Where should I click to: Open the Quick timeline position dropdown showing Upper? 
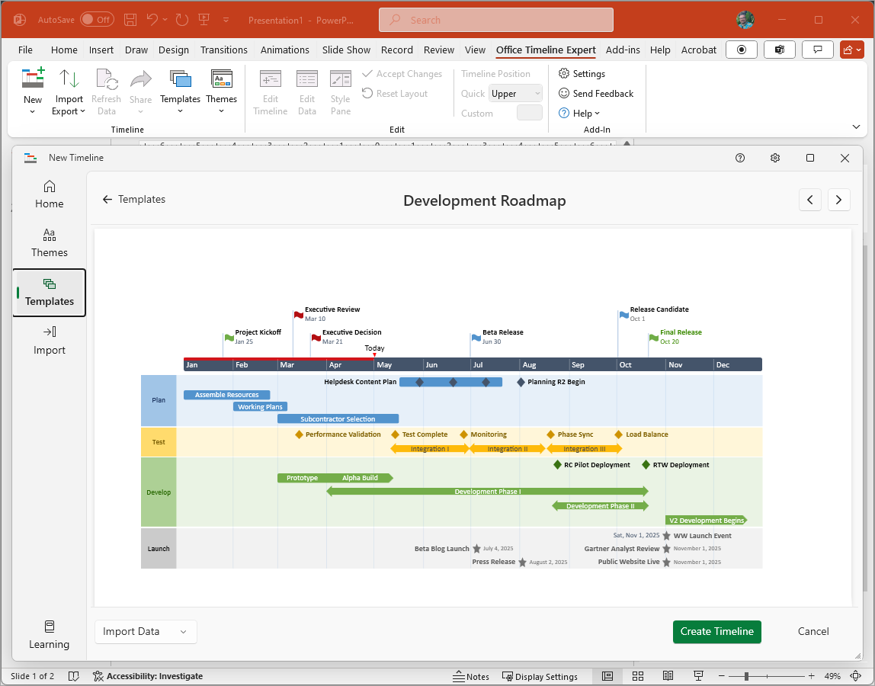(514, 92)
